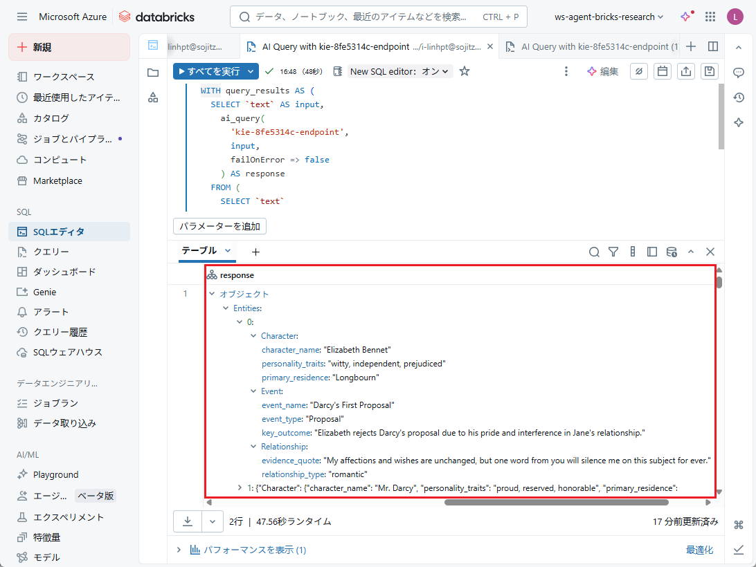The height and width of the screenshot is (567, 756).
Task: Open the catalog tree icon beside editor
Action: coord(153,97)
